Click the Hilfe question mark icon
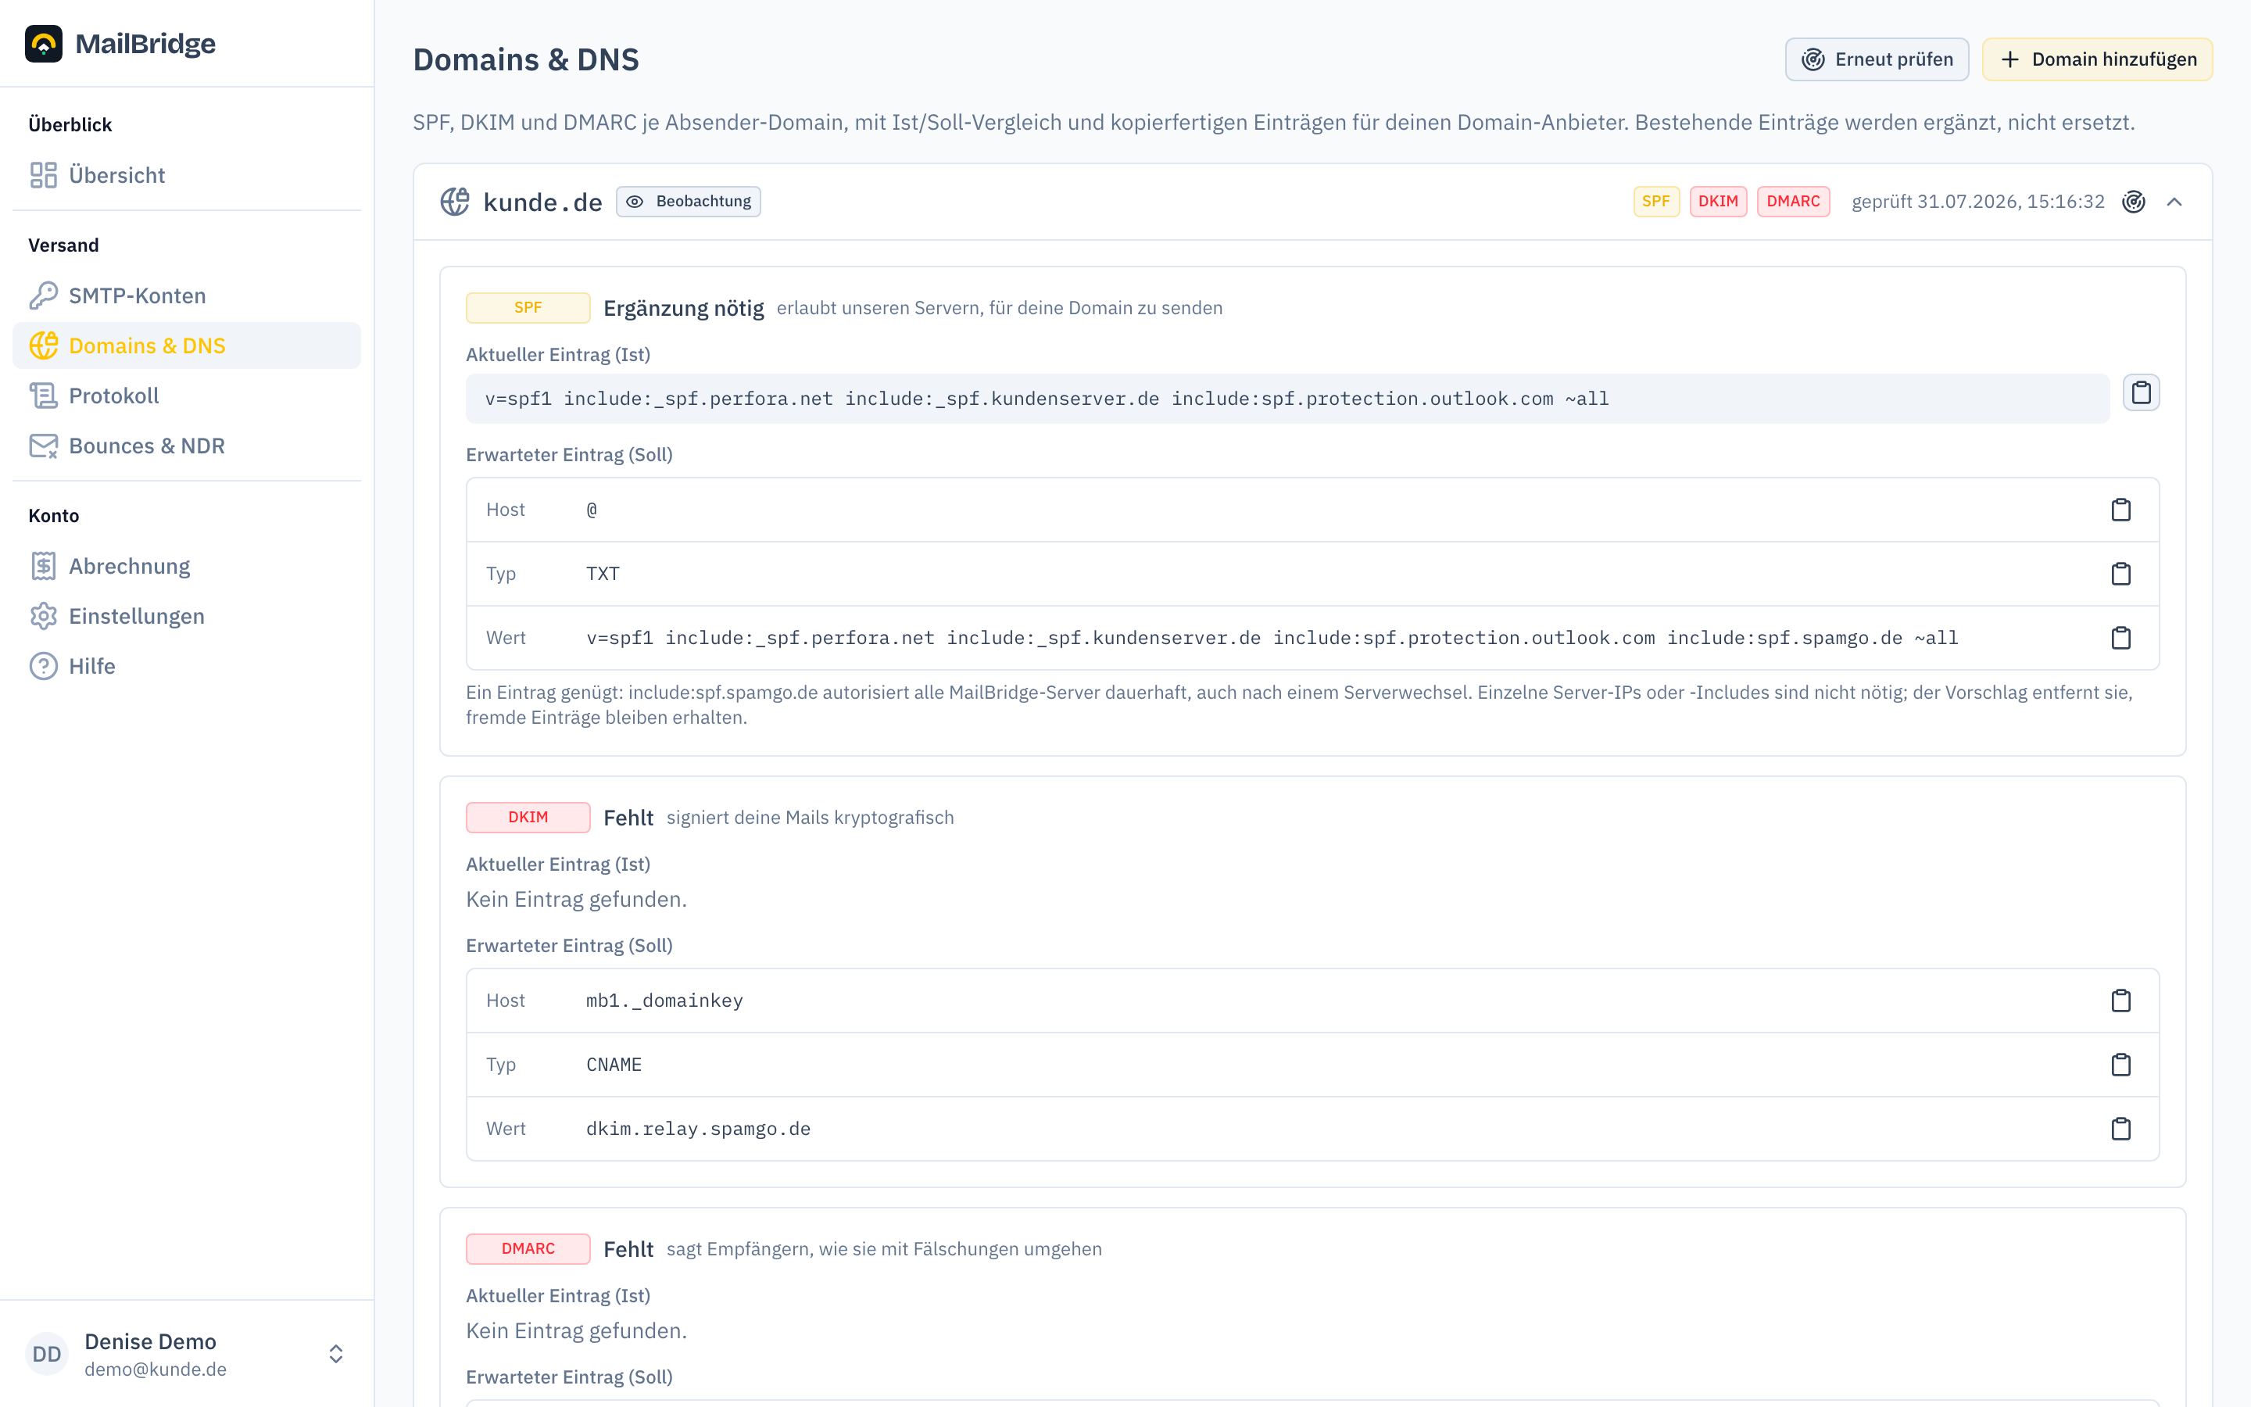This screenshot has height=1407, width=2251. click(x=44, y=666)
